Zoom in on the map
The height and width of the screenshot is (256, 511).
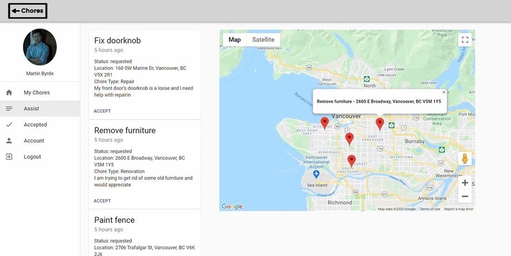tap(465, 182)
